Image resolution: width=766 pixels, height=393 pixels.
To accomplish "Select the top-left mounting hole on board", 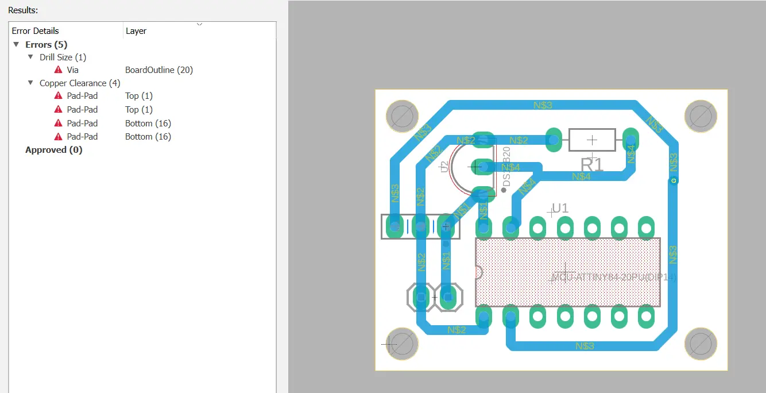I will click(x=401, y=115).
